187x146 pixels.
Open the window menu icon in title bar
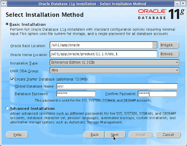pyautogui.click(x=4, y=4)
